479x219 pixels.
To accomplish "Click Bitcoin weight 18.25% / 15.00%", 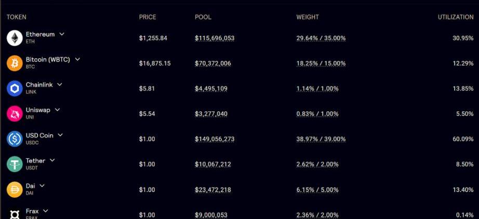I will 321,64.
